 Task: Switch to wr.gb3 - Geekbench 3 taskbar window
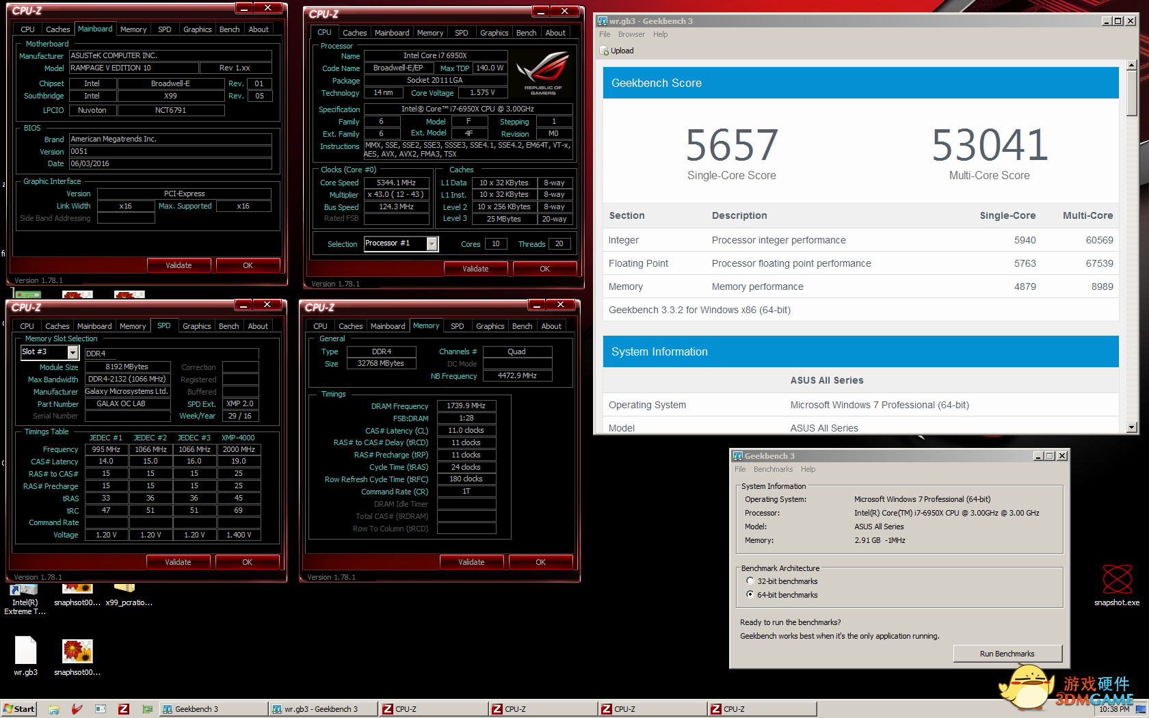[x=321, y=709]
